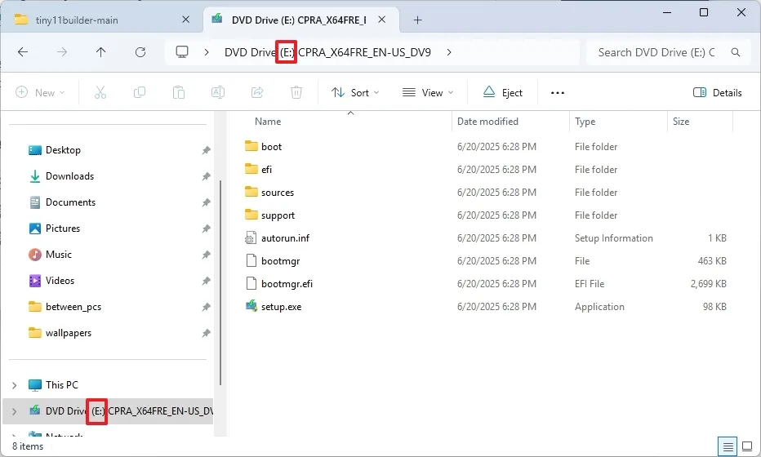This screenshot has height=457, width=761.
Task: Open wallpapers in the navigation pane
Action: coord(69,333)
